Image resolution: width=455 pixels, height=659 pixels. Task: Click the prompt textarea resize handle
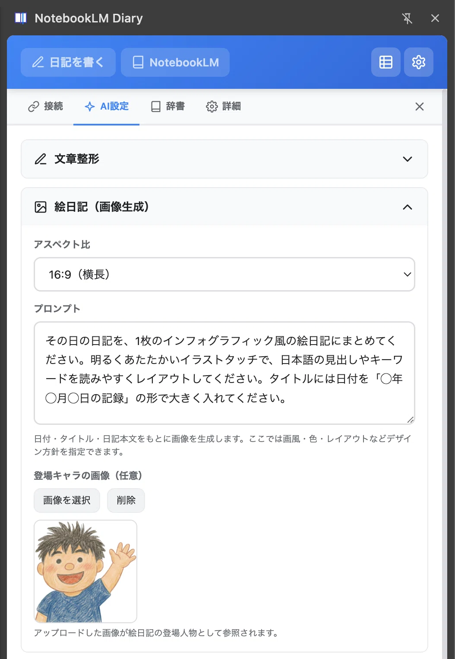pos(411,420)
